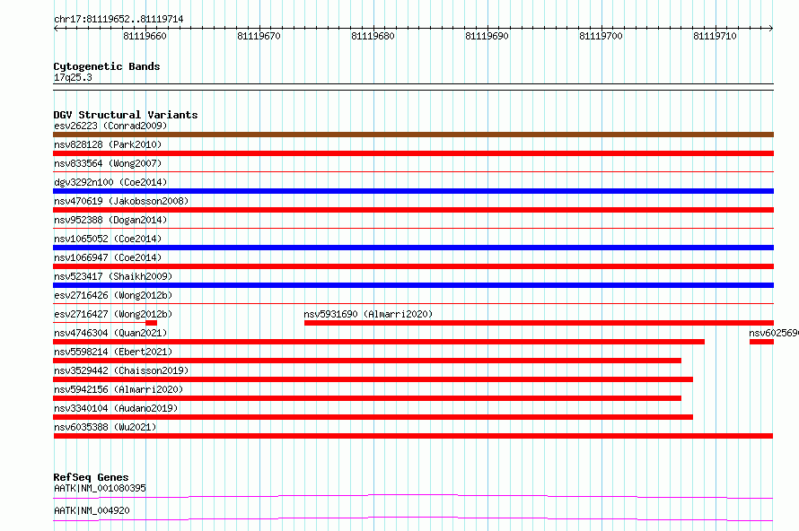Click the blue dgv3292n100 variant bar
The width and height of the screenshot is (799, 531).
pos(413,191)
